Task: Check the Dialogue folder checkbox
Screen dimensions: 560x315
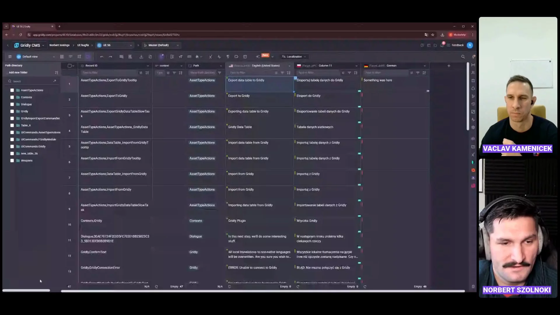Action: (x=12, y=104)
